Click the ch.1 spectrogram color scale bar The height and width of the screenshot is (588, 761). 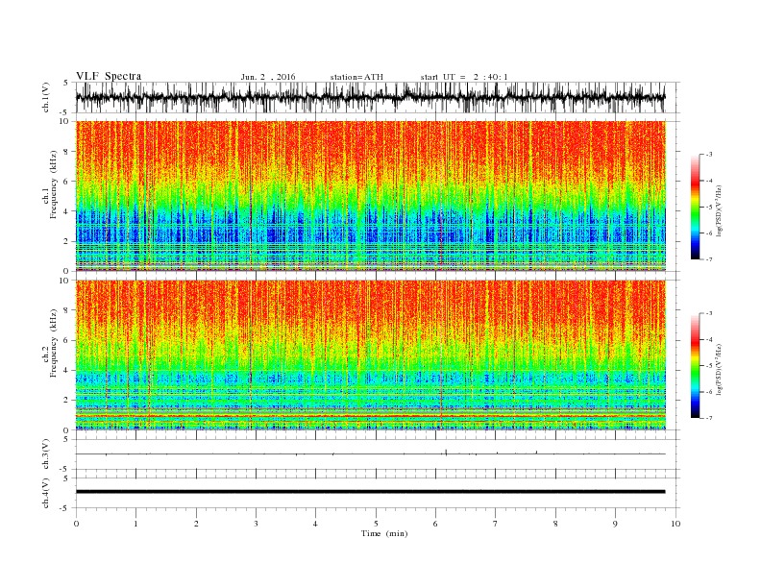pos(695,207)
